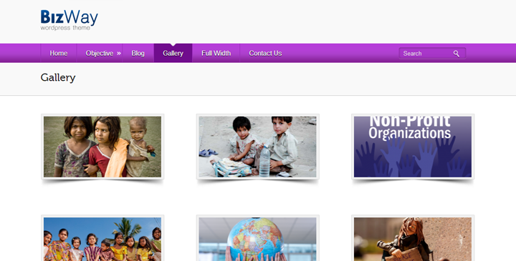Screen dimensions: 516x261
Task: Open the puppet holding cardboard sign photo
Action: [x=413, y=238]
